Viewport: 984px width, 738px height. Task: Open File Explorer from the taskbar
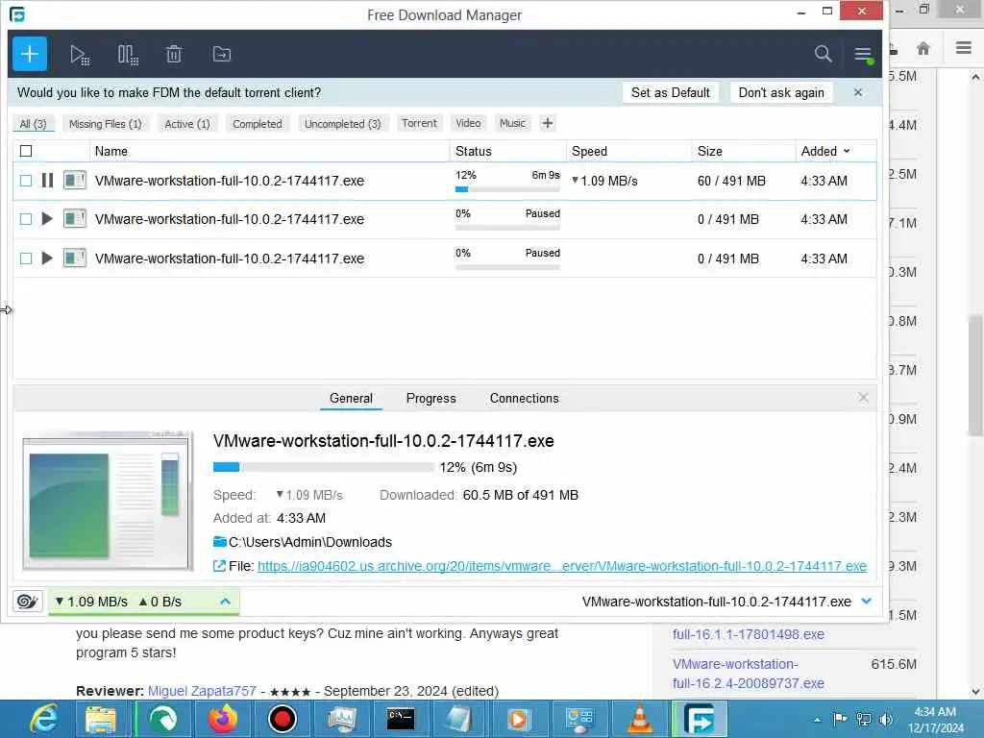point(101,719)
